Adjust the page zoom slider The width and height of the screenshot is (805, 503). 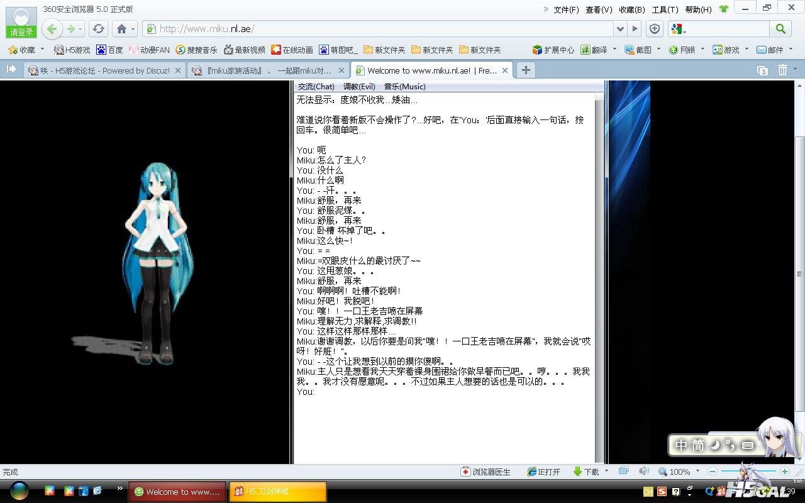pyautogui.click(x=748, y=472)
